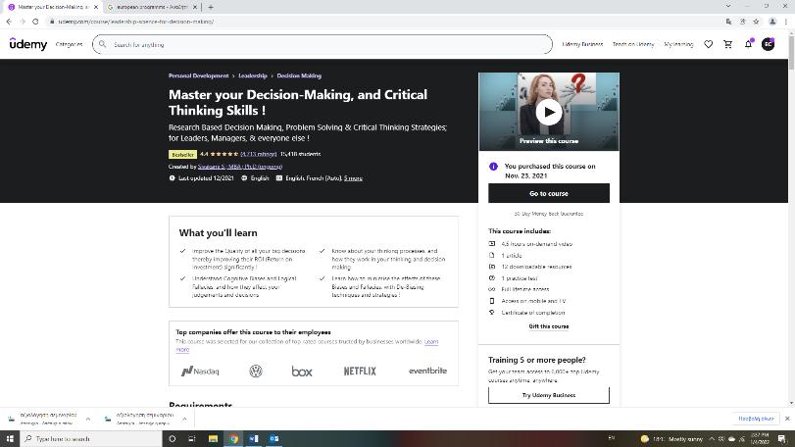Open the wishlist heart icon
The image size is (795, 447).
tap(709, 44)
